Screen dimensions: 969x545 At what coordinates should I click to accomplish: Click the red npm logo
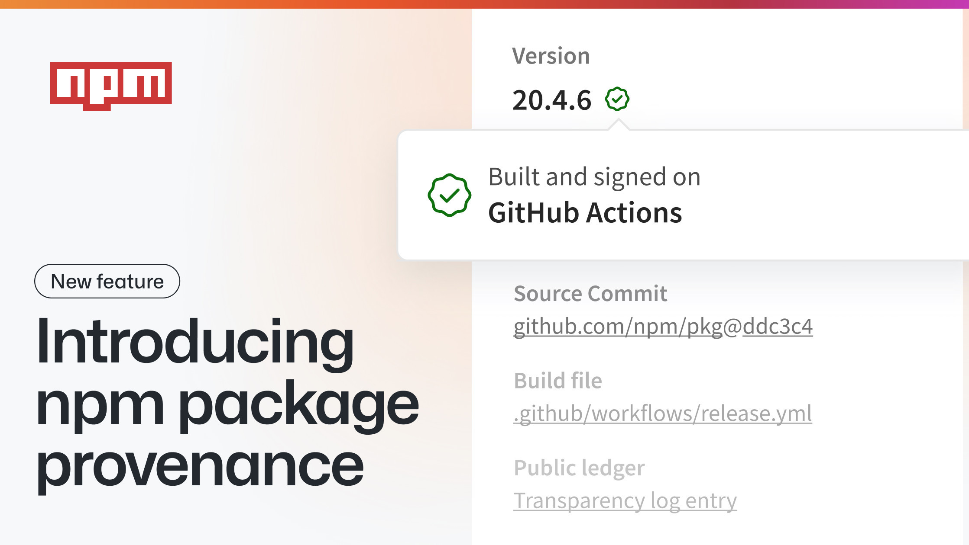(111, 85)
